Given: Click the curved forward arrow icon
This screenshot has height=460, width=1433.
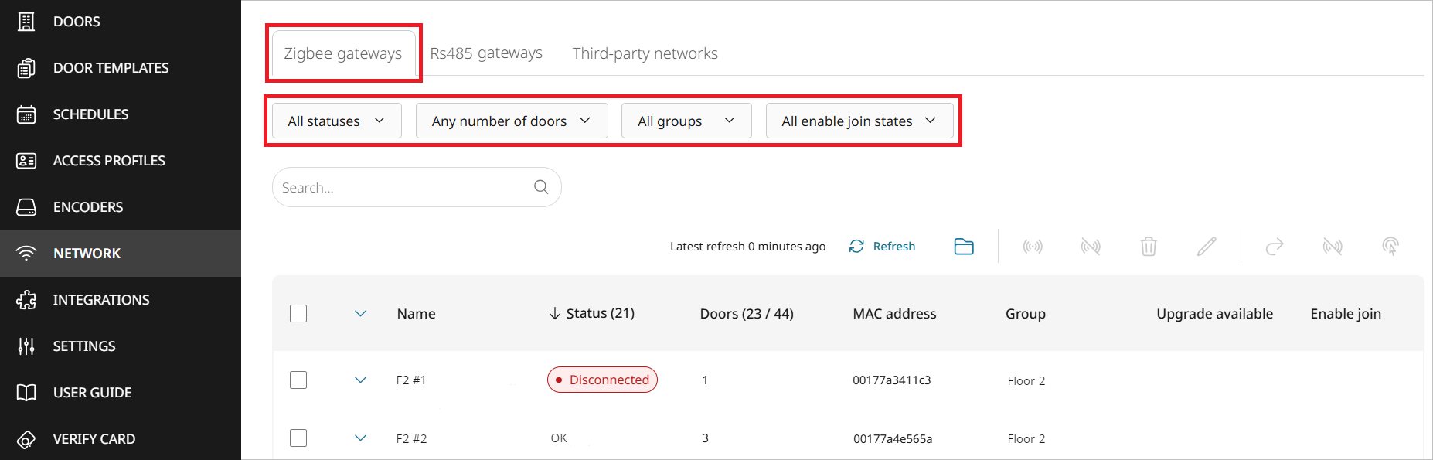Looking at the screenshot, I should pos(1275,247).
